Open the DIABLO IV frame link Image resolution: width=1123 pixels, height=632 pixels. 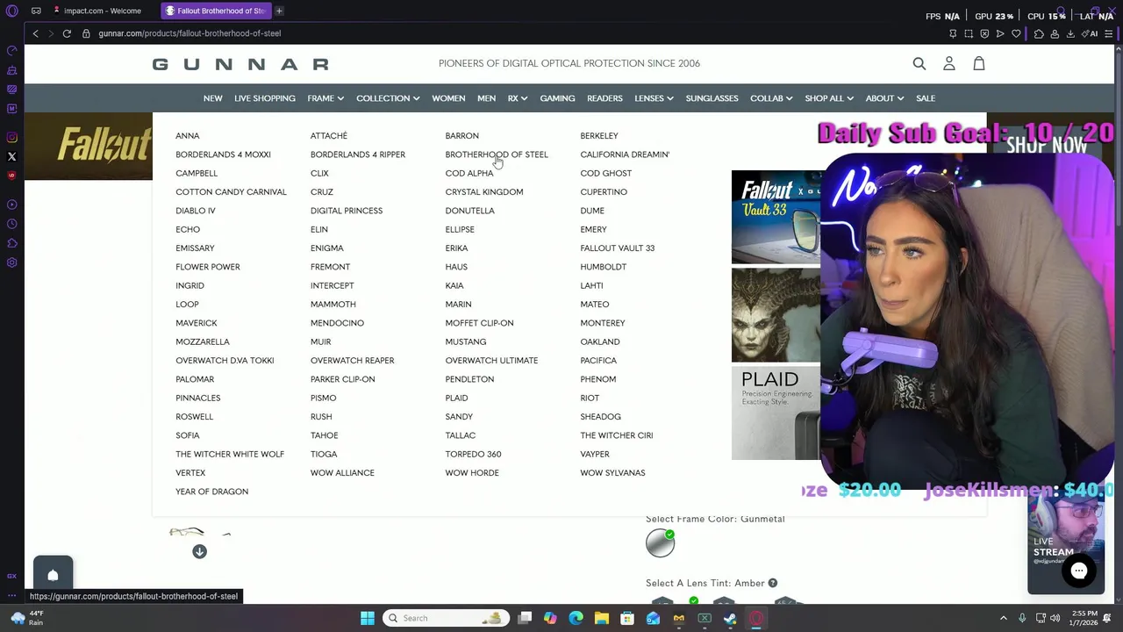(195, 211)
